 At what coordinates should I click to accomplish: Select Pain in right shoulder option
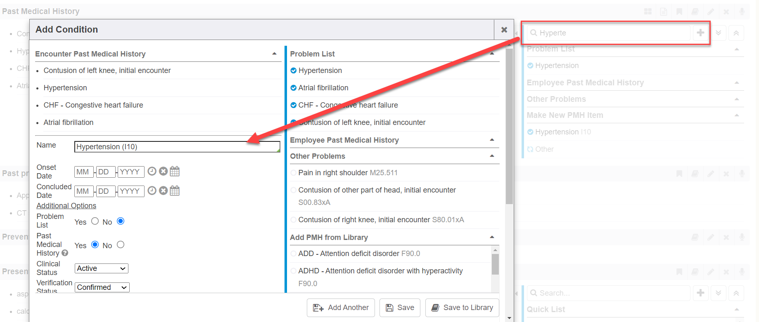[294, 173]
